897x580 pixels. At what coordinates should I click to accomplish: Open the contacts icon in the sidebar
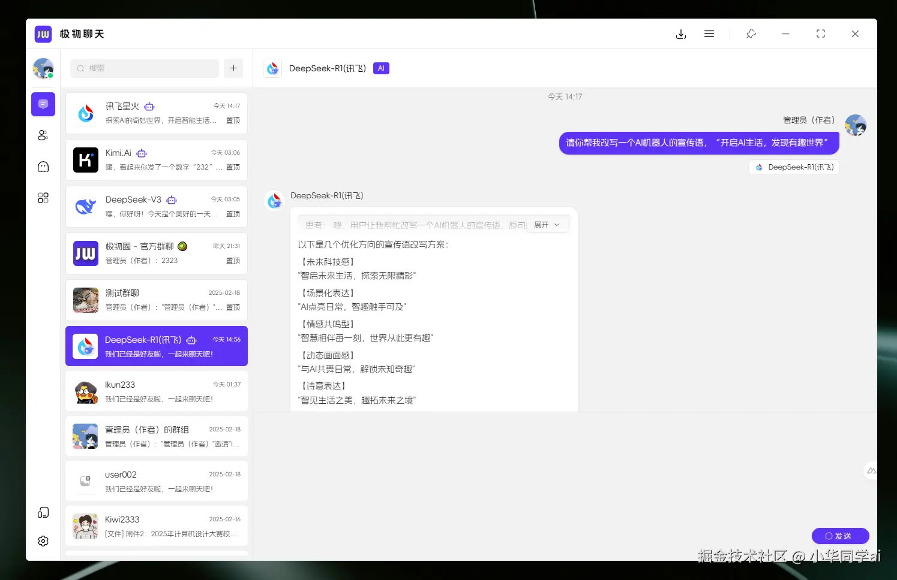click(43, 135)
